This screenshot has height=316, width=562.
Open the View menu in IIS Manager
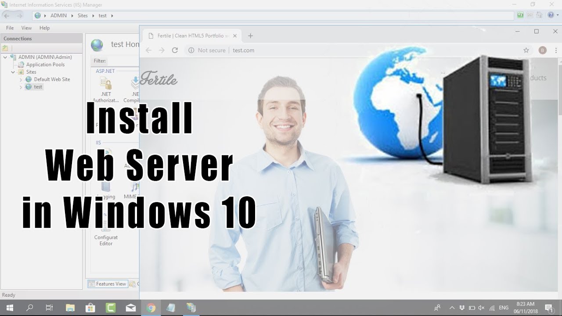point(26,28)
